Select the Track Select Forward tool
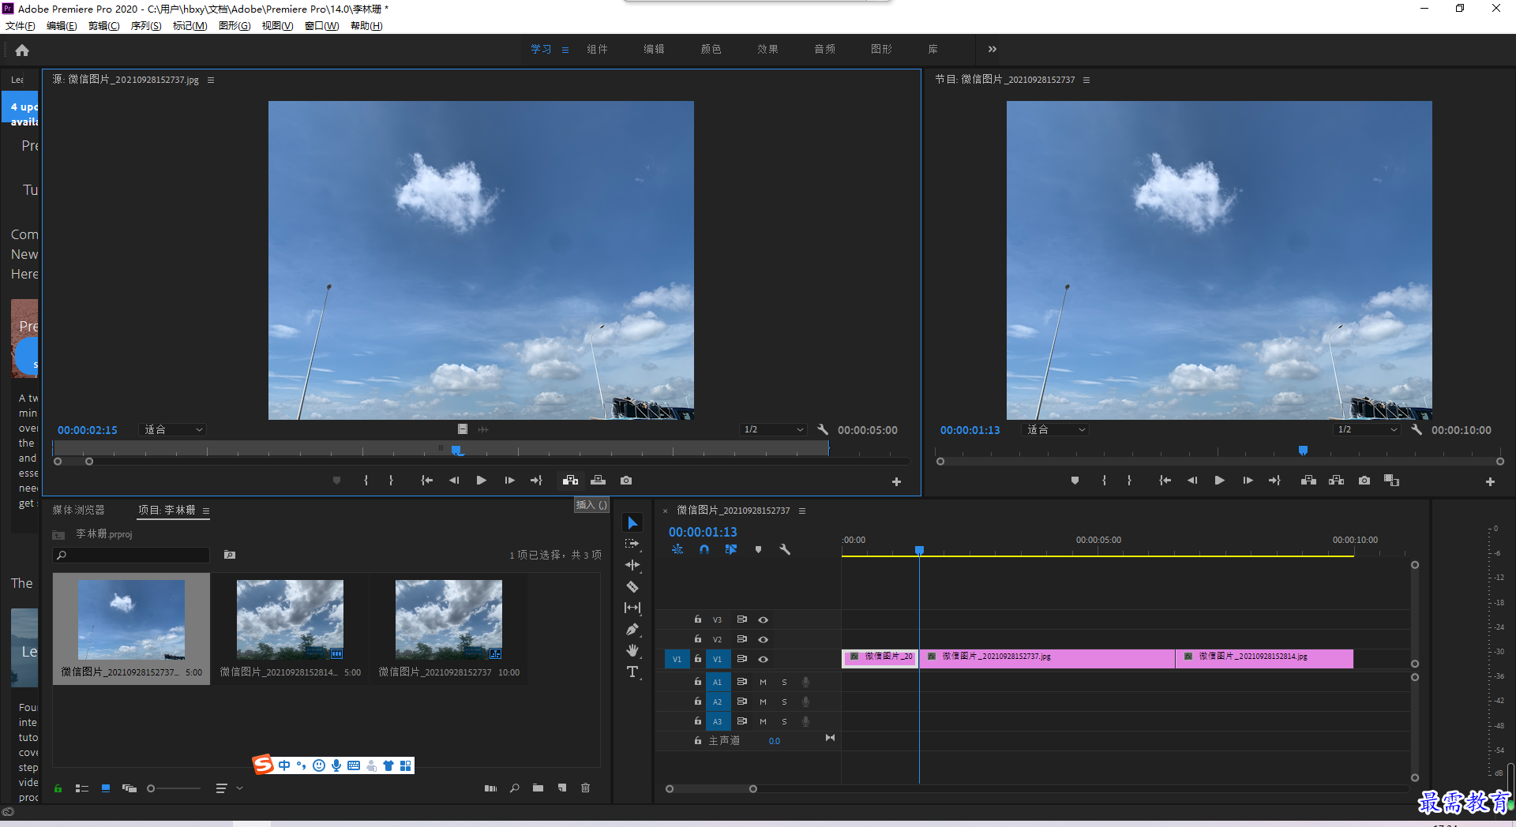The image size is (1516, 827). [632, 544]
